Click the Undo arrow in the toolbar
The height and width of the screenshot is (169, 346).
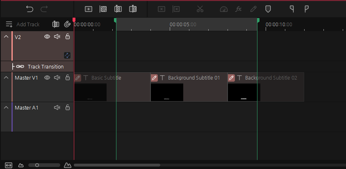click(x=30, y=9)
